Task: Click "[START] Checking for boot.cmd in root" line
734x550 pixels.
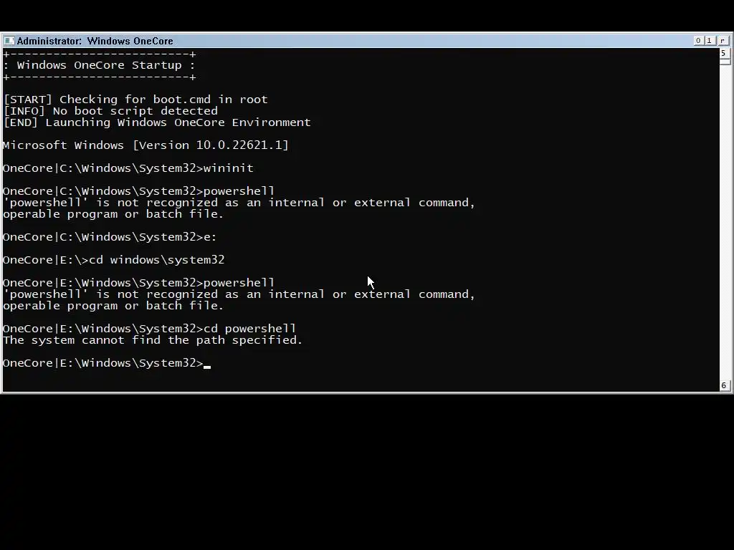Action: (135, 100)
